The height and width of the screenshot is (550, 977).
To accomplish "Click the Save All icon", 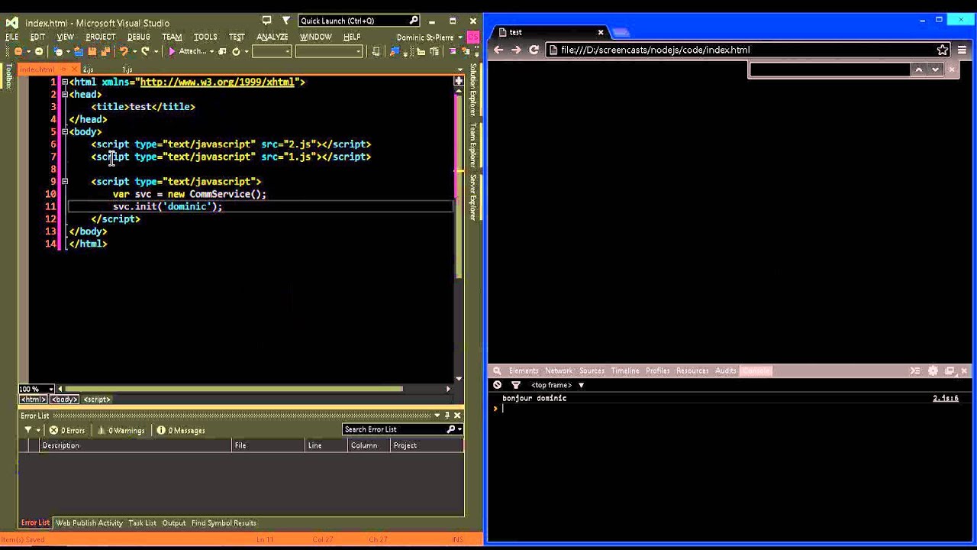I will (105, 51).
